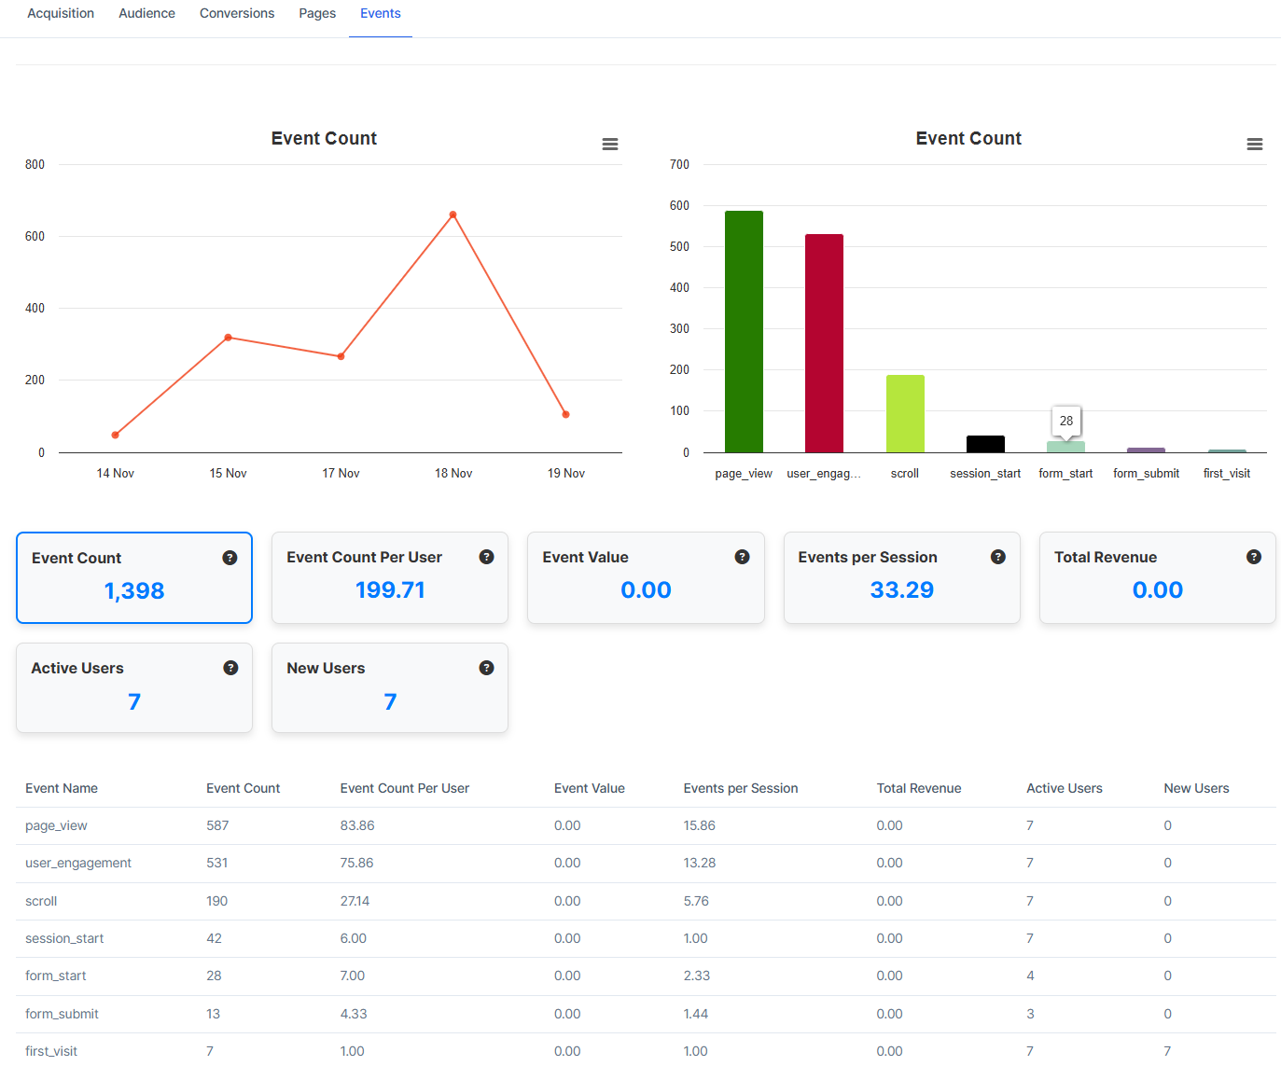
Task: Switch to the Acquisition tab
Action: [61, 14]
